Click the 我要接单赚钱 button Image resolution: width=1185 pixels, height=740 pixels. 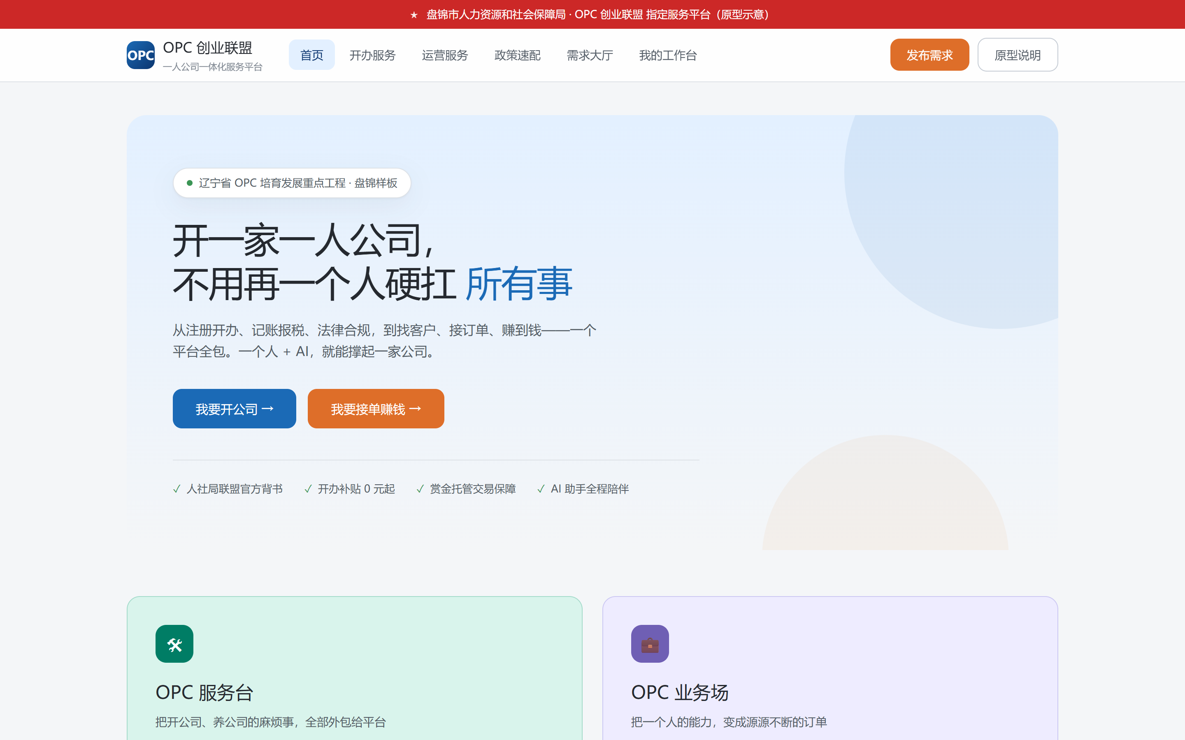click(376, 409)
